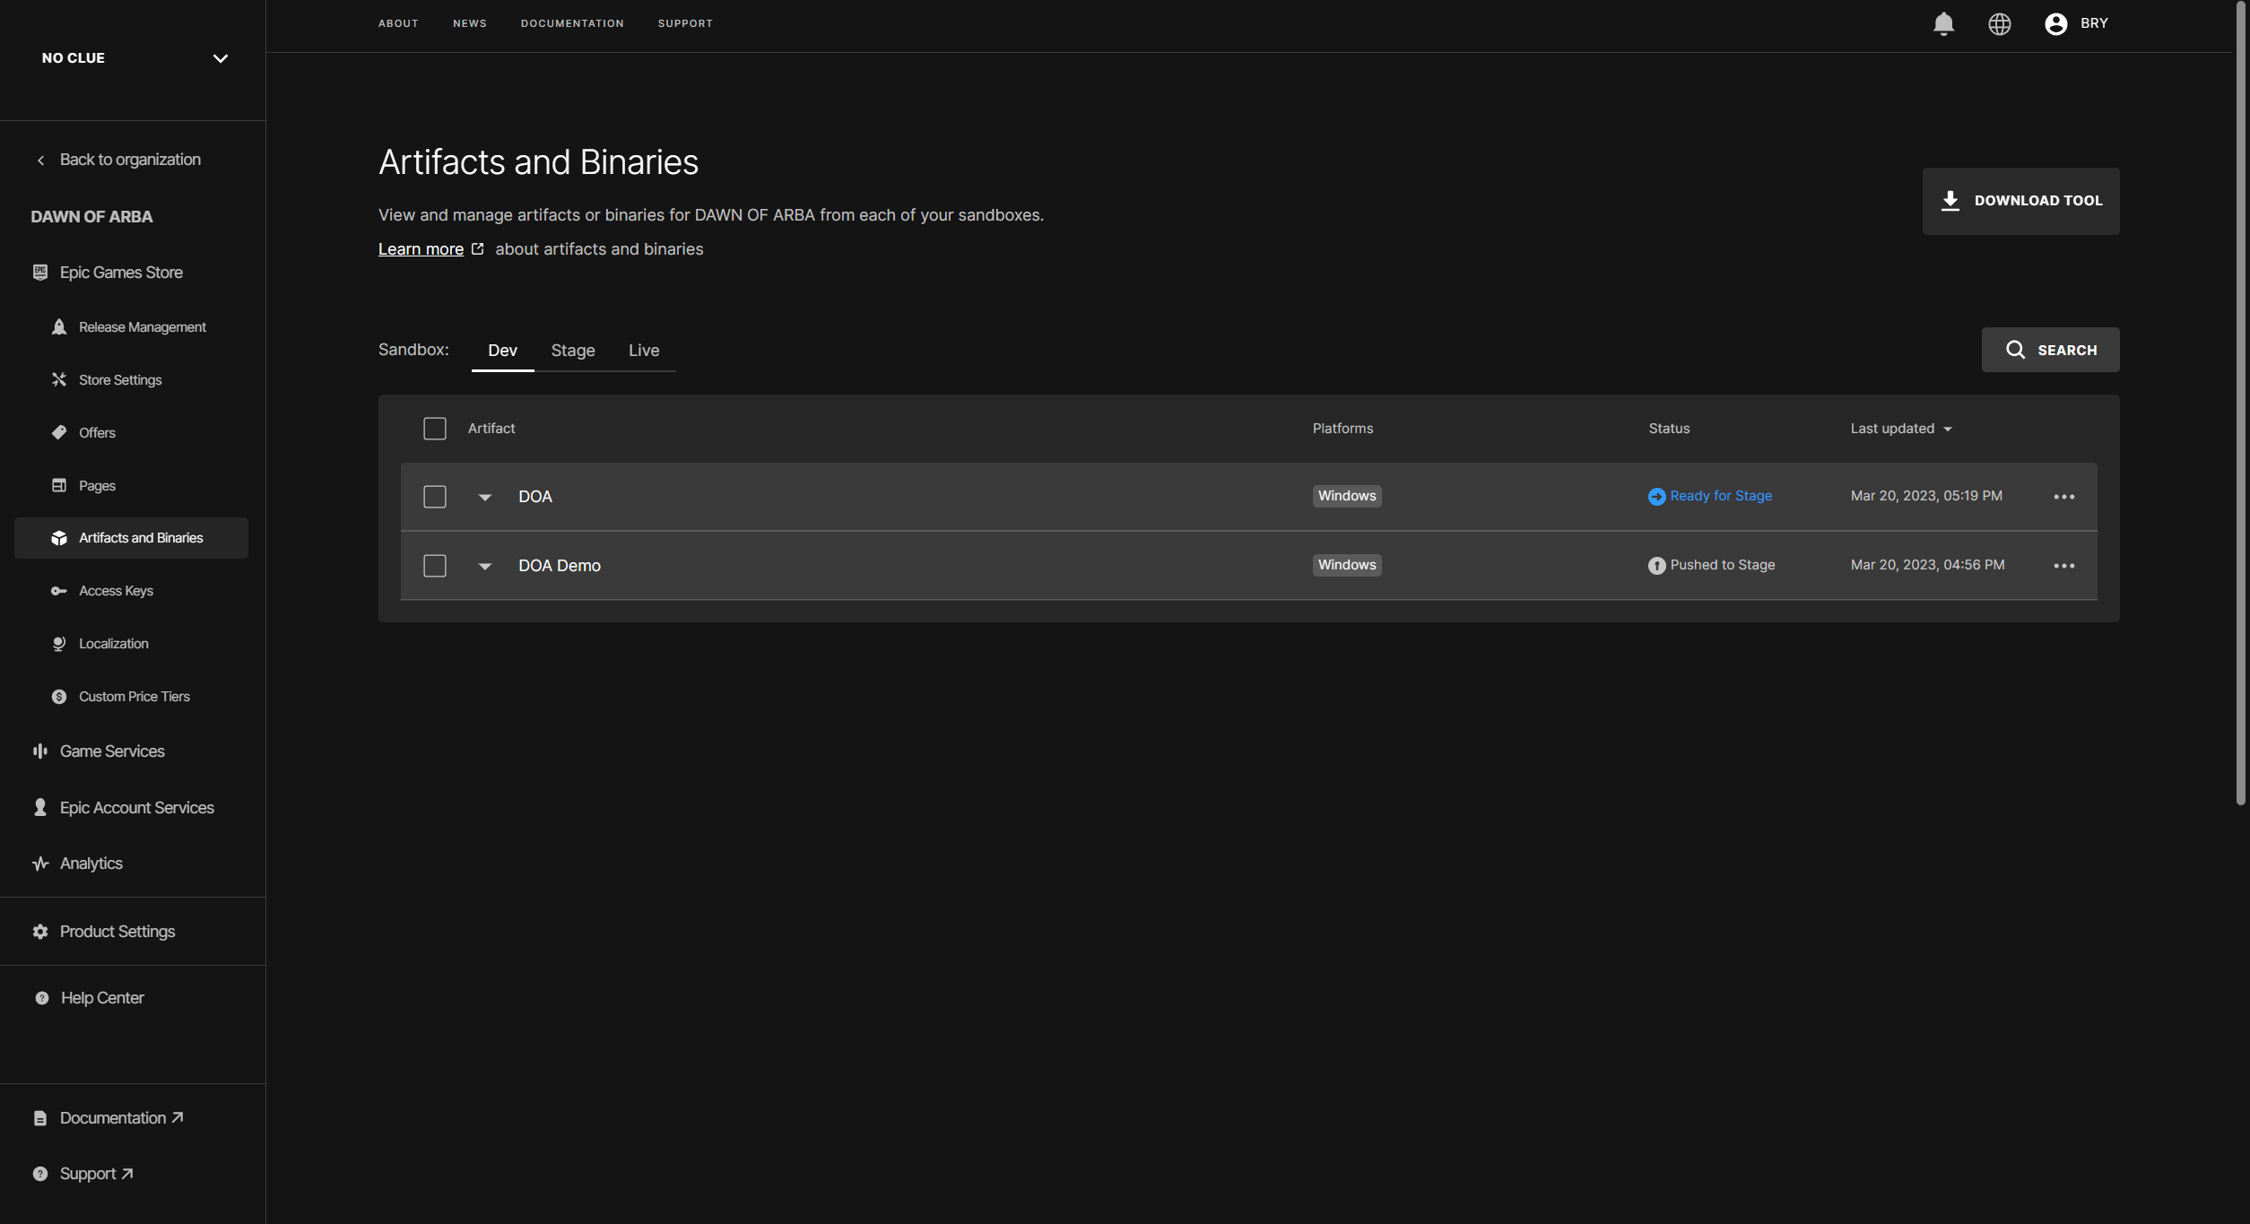Select the Game Services icon
This screenshot has height=1224, width=2250.
tap(40, 751)
